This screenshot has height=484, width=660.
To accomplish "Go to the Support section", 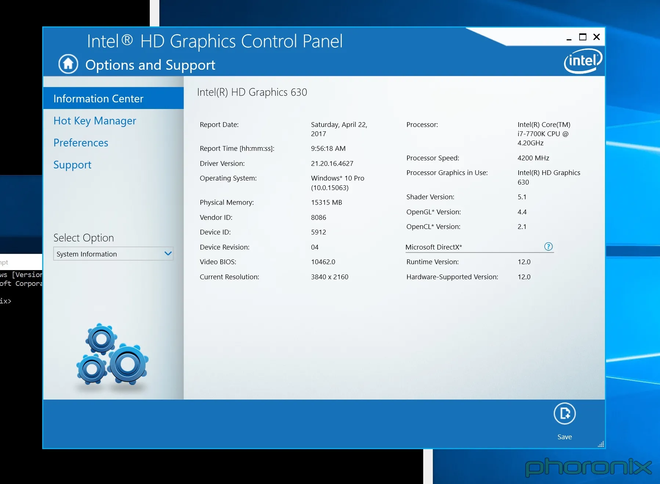I will 72,165.
